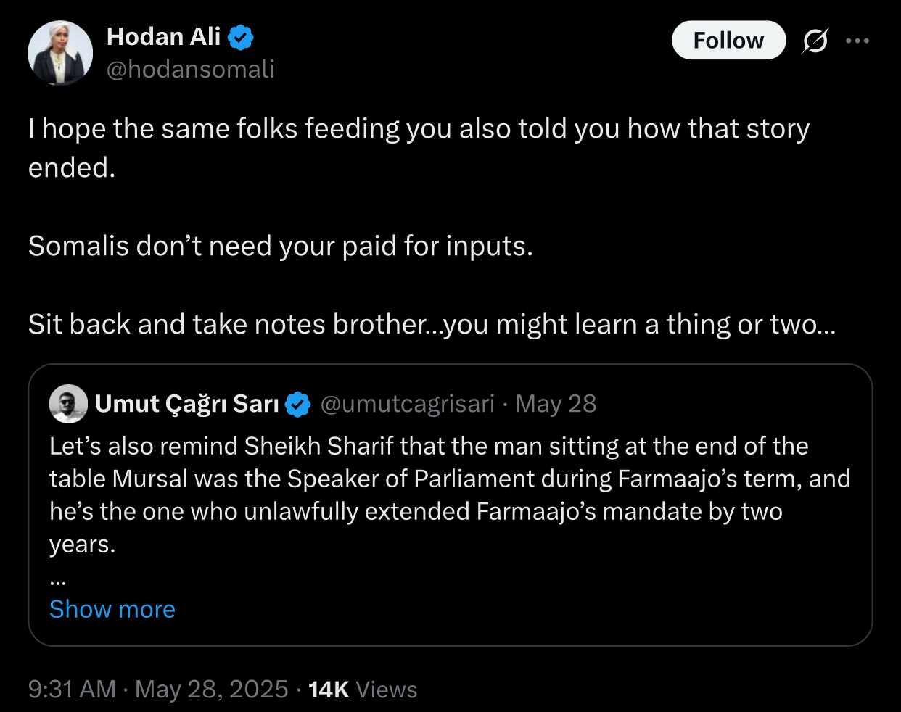Screen dimensions: 901x712
Task: Open the three-dot more options menu
Action: coord(857,41)
